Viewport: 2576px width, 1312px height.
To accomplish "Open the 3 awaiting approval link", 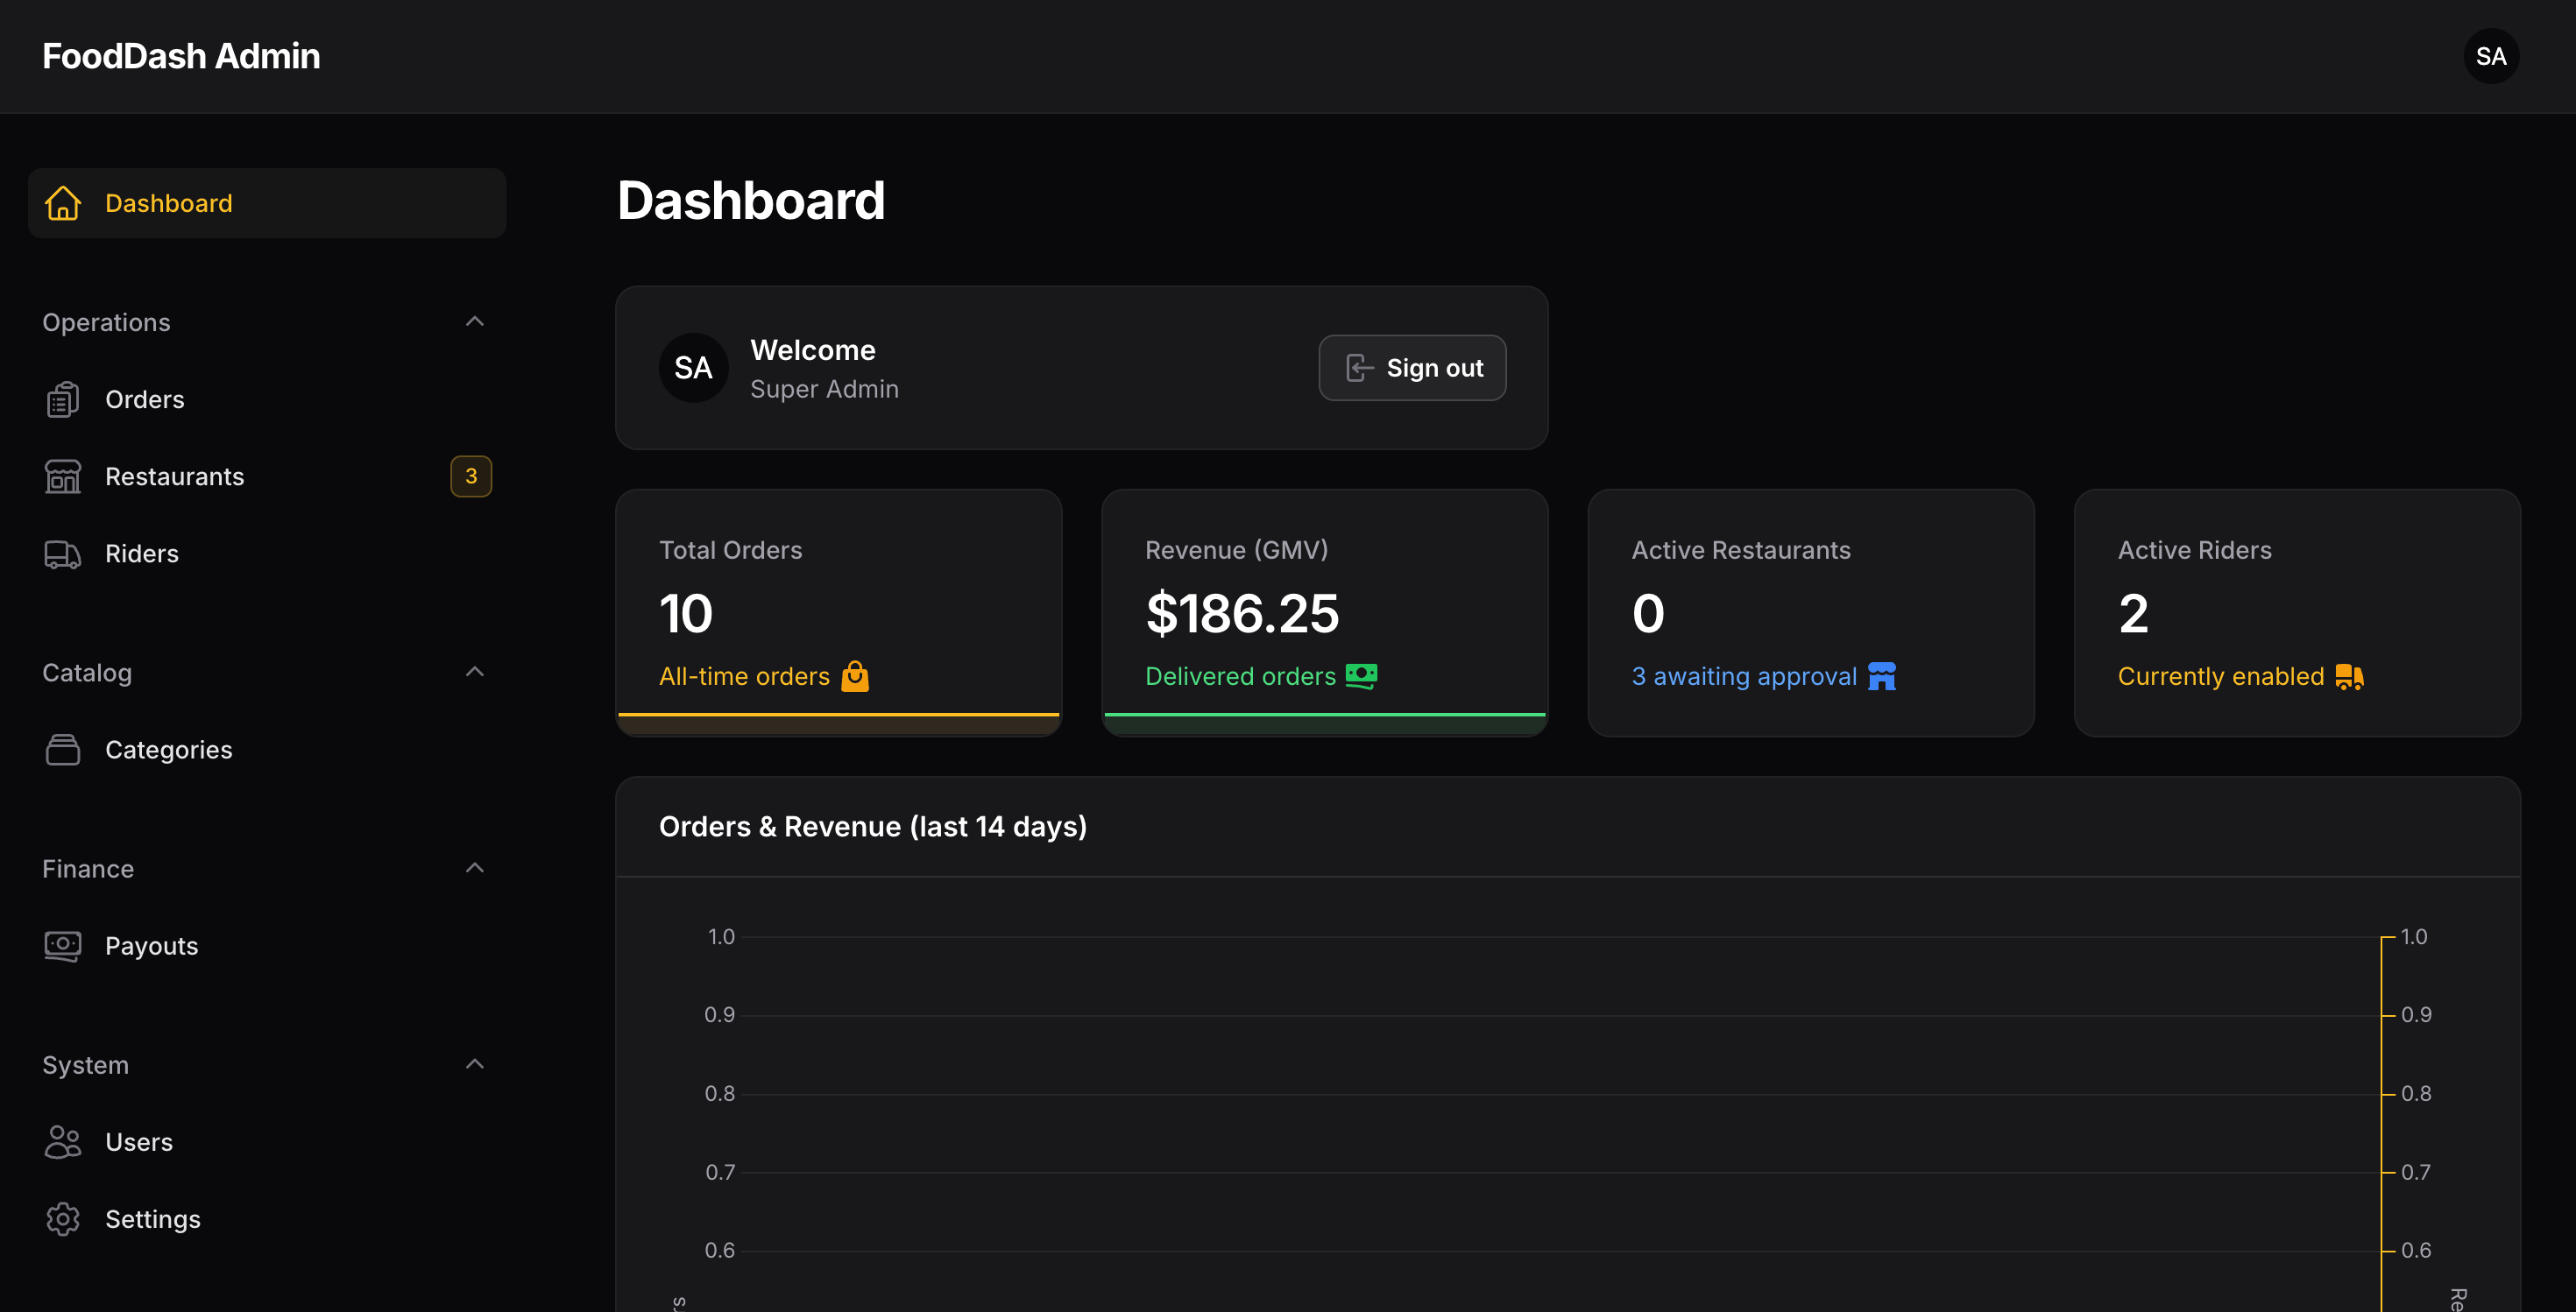I will pyautogui.click(x=1744, y=676).
